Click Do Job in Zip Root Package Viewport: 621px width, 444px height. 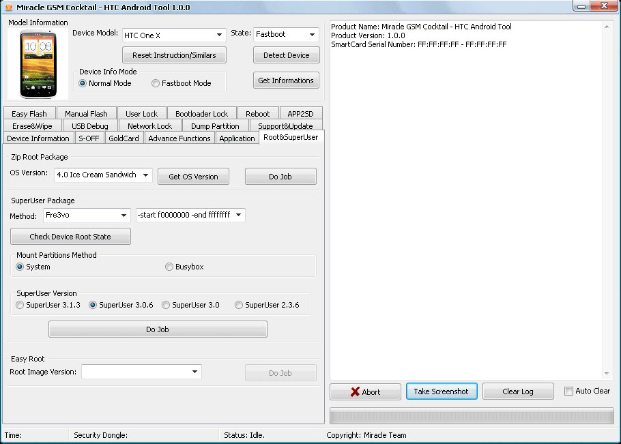[280, 177]
